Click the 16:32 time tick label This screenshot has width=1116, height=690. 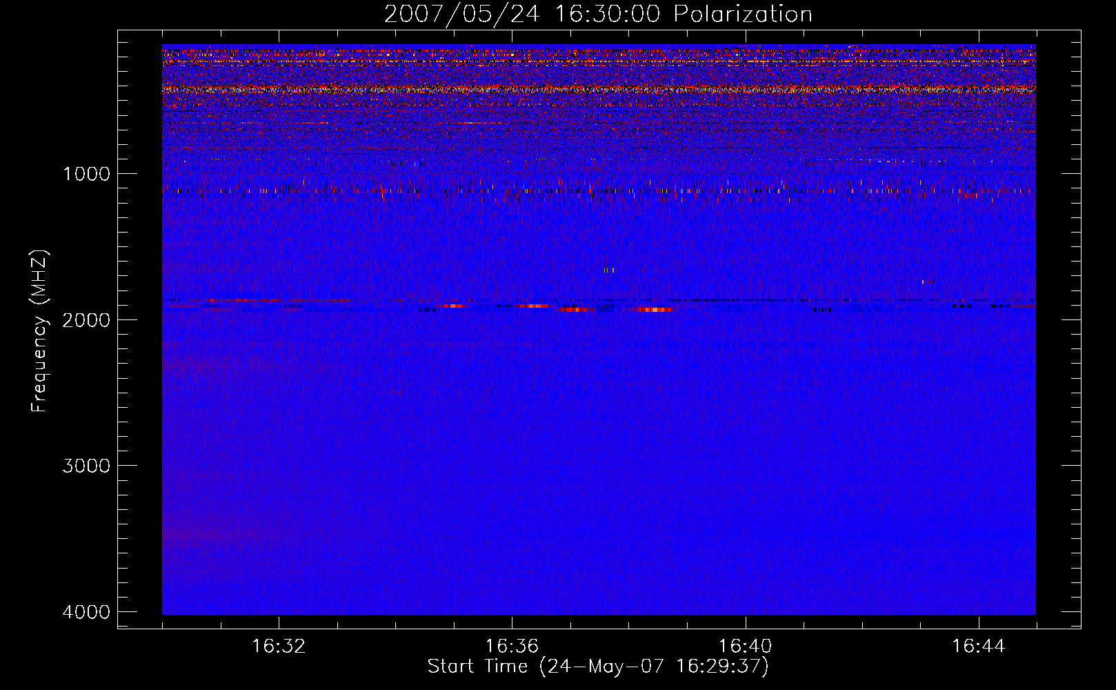[279, 647]
